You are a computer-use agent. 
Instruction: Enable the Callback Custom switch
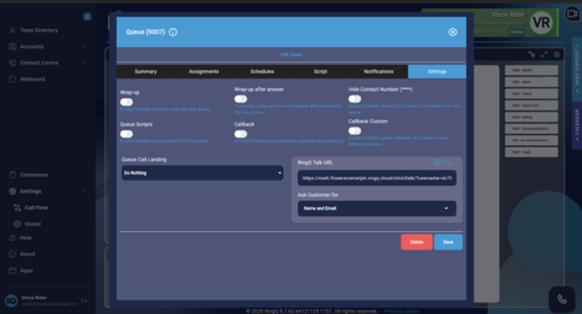355,131
